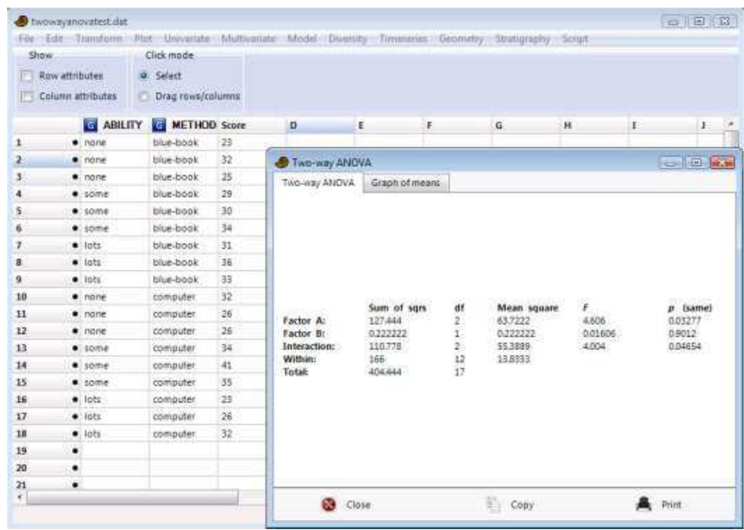The image size is (744, 530).
Task: Close the Two-way ANOVA window with red X
Action: pyautogui.click(x=722, y=163)
